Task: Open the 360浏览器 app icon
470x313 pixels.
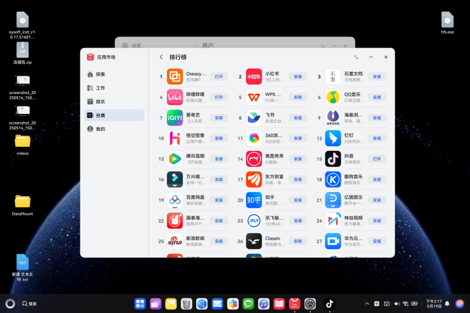Action: (x=254, y=139)
